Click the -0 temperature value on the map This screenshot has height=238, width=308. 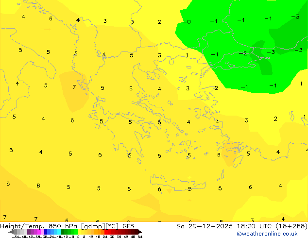coord(187,21)
